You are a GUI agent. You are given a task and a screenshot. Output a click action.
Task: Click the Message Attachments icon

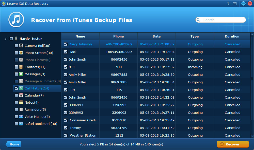point(21,81)
